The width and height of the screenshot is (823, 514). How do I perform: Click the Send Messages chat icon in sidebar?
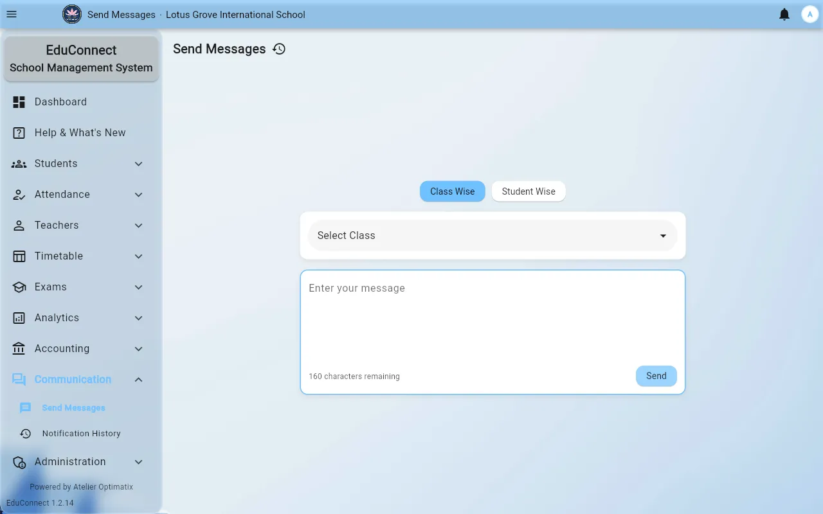point(26,407)
